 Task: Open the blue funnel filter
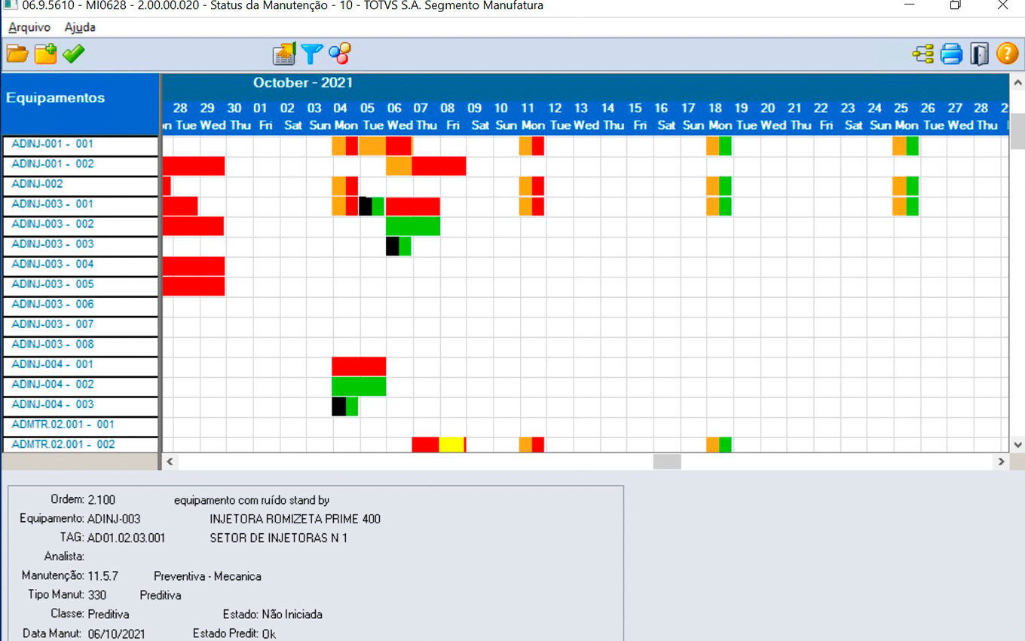click(311, 54)
